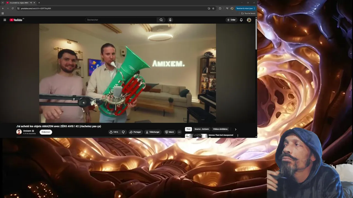Click Terminer la mise à jour button
The width and height of the screenshot is (353, 198).
(x=245, y=8)
